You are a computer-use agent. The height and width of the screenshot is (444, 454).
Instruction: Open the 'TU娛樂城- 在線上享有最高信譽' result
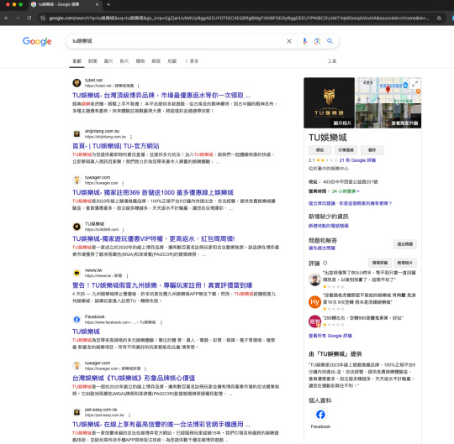click(x=161, y=425)
